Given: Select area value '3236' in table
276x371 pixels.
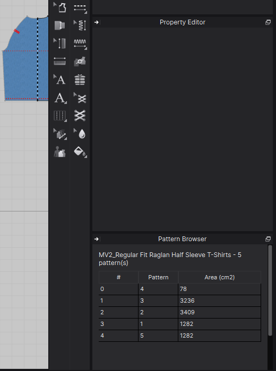Looking at the screenshot, I should (x=220, y=301).
